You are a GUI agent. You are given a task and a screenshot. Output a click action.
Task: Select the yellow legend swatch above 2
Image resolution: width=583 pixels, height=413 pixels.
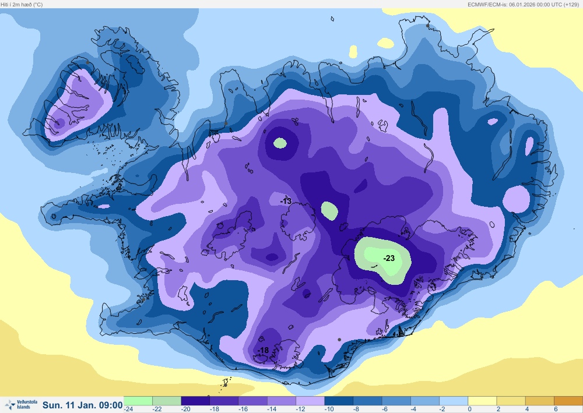pos(511,401)
